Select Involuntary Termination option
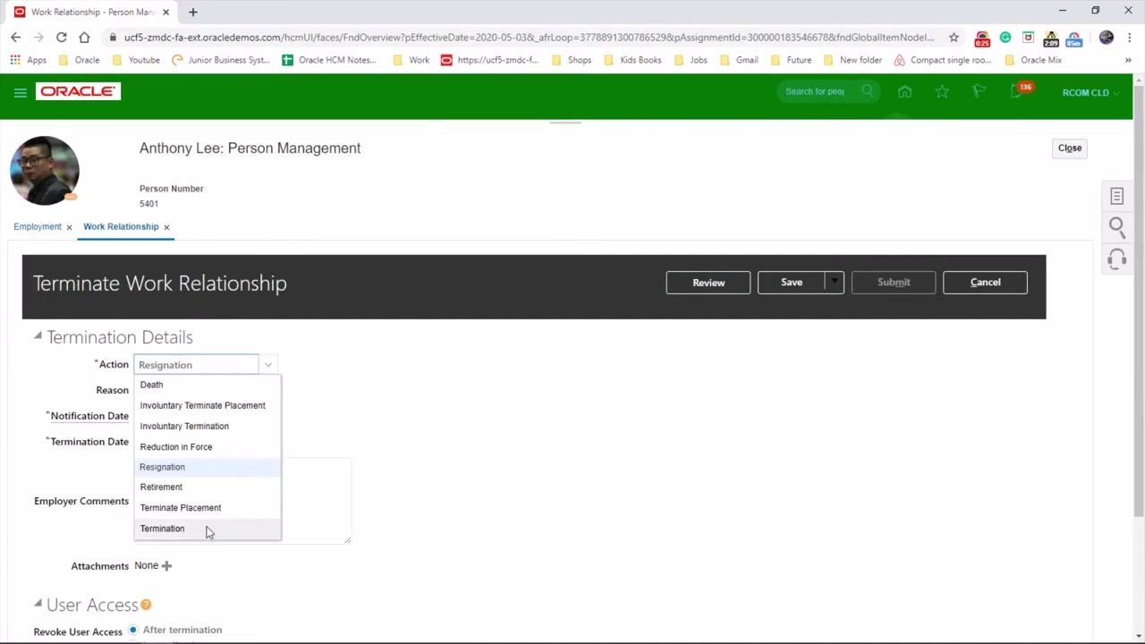The width and height of the screenshot is (1145, 644). point(208,426)
